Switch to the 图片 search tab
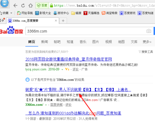 click(x=95, y=42)
